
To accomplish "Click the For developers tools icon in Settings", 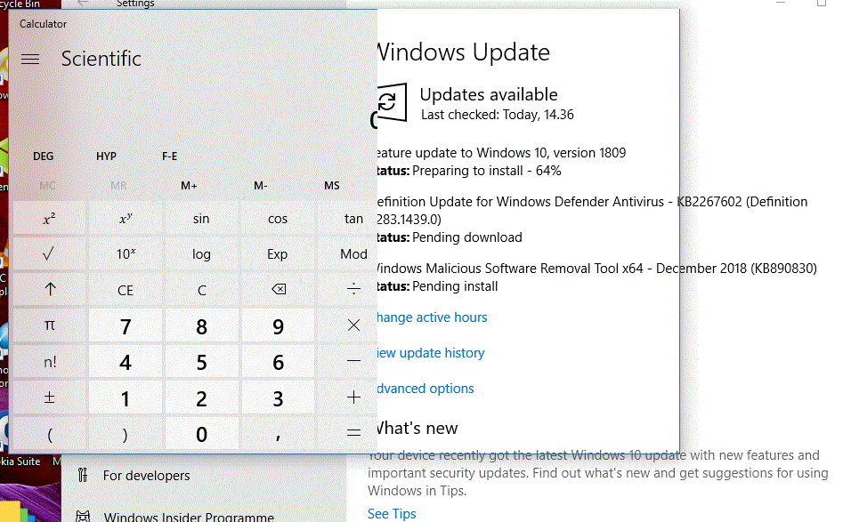I will 82,475.
